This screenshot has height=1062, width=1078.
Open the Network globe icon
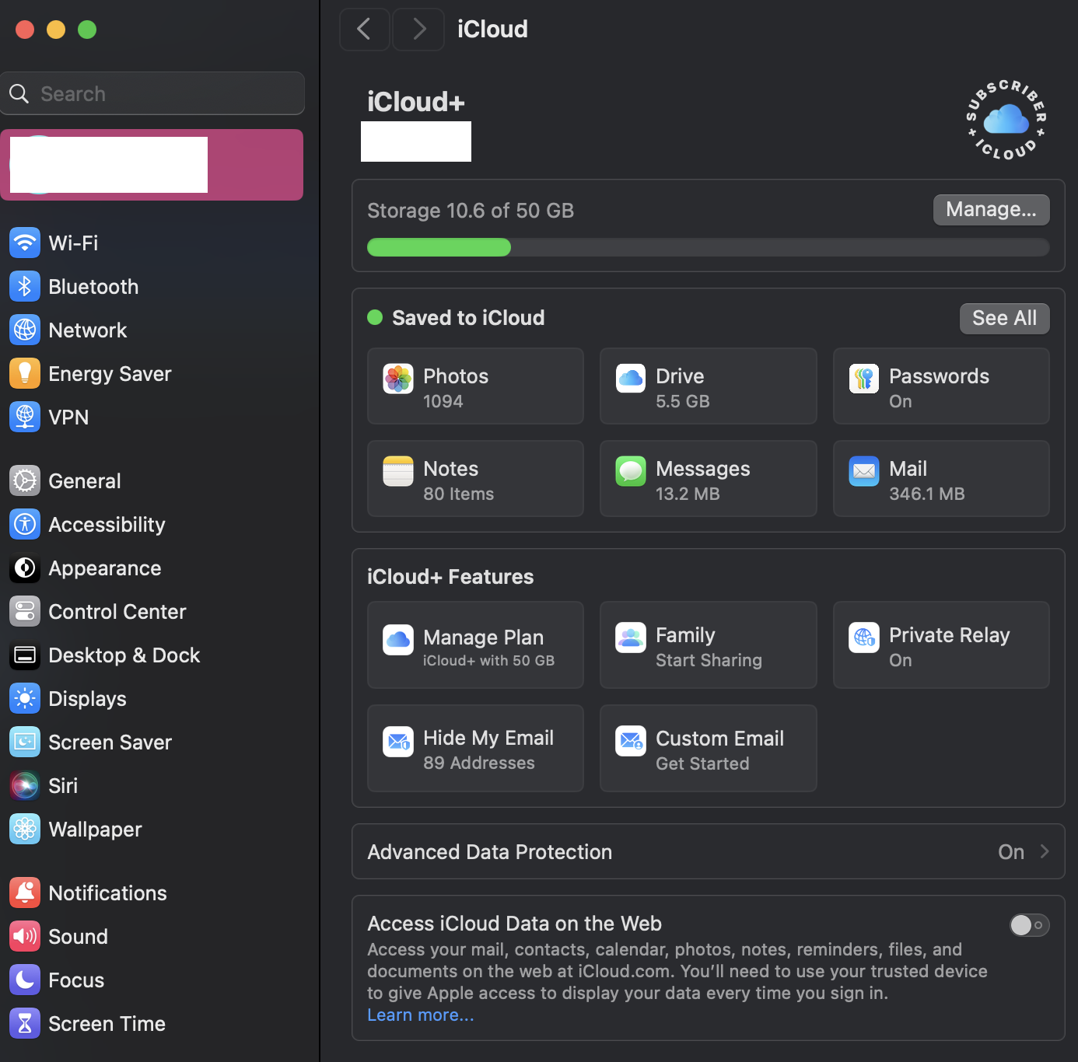(25, 330)
